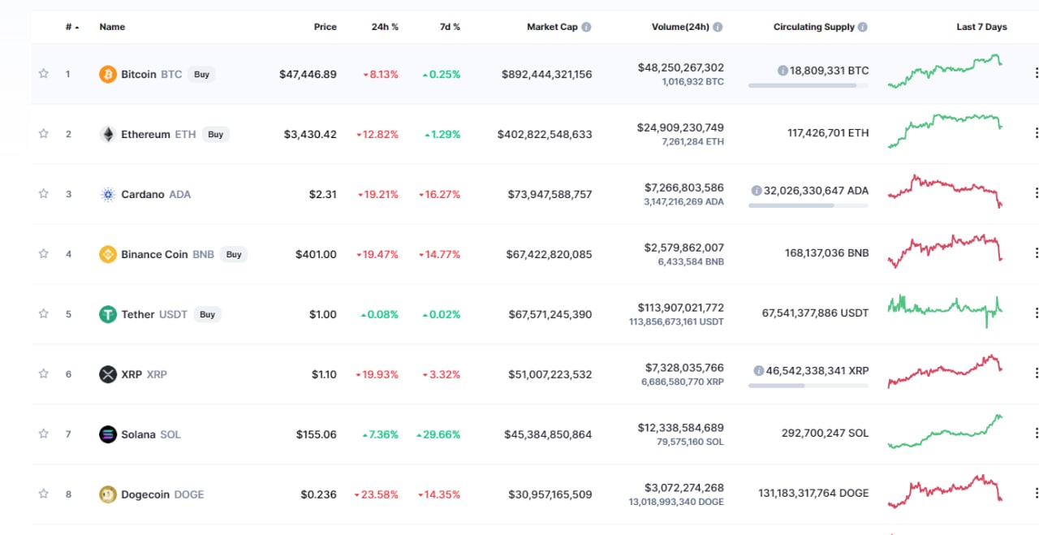1039x535 pixels.
Task: Open the three-dot menu for Dogecoin row
Action: click(1036, 494)
